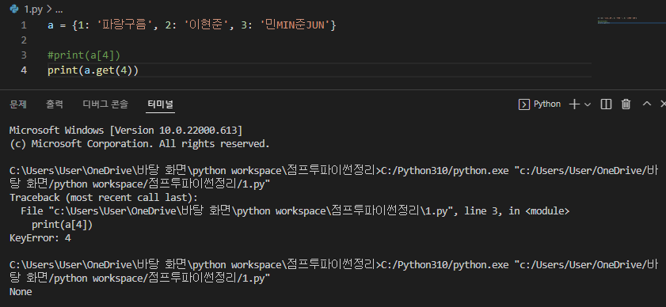Place cursor on print(a.get(4)) line
This screenshot has width=666, height=307.
pos(93,70)
